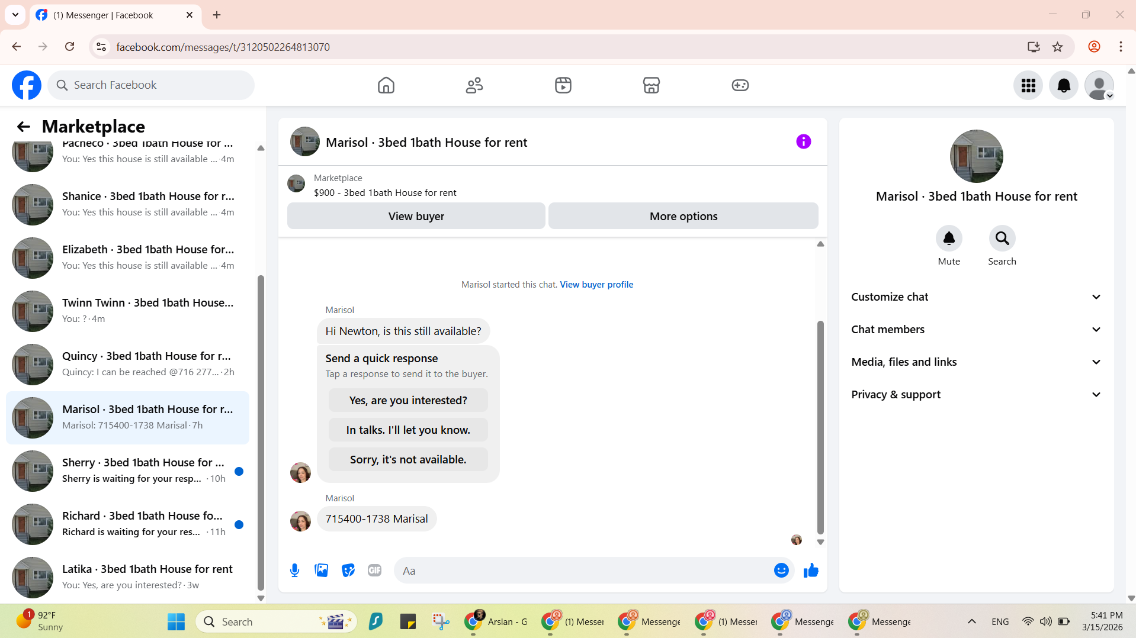Click the browser address bar URL
This screenshot has height=638, width=1136.
[223, 47]
